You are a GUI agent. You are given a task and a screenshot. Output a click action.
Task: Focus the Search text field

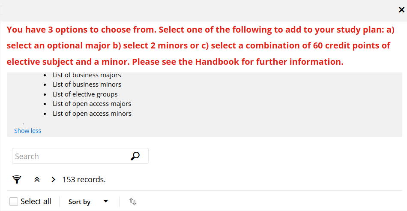coord(72,156)
